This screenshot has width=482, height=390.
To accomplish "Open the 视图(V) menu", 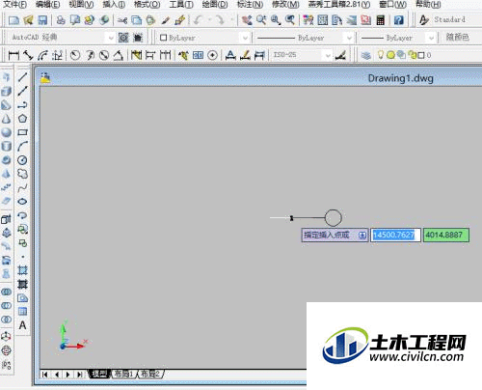I will (x=81, y=5).
